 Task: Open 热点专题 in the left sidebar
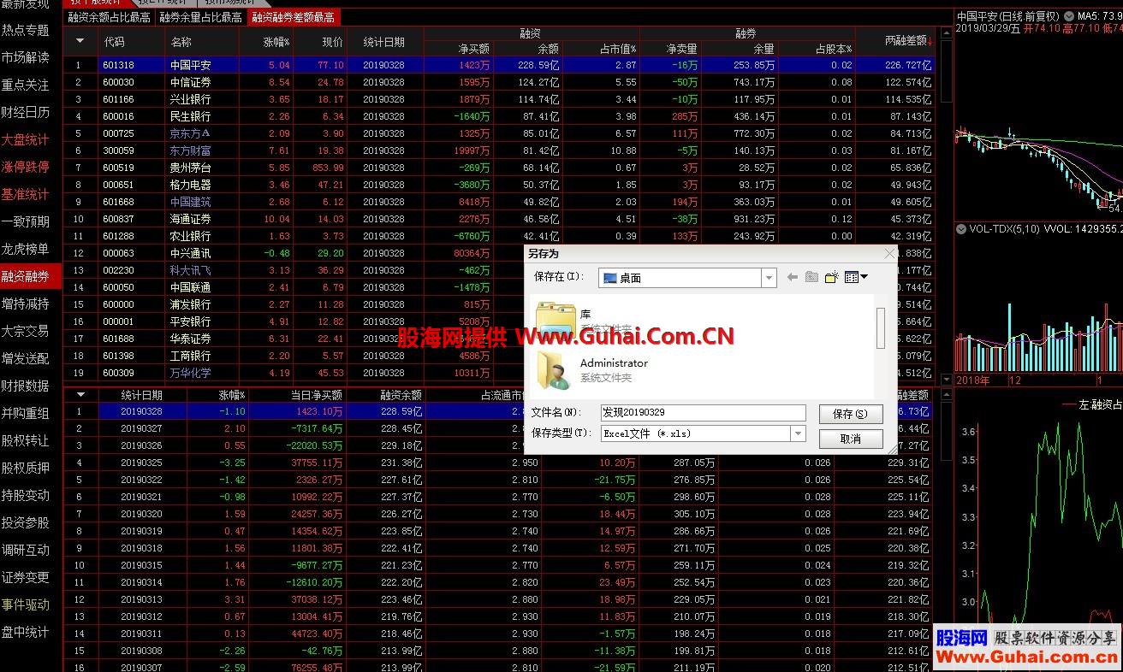pyautogui.click(x=26, y=30)
